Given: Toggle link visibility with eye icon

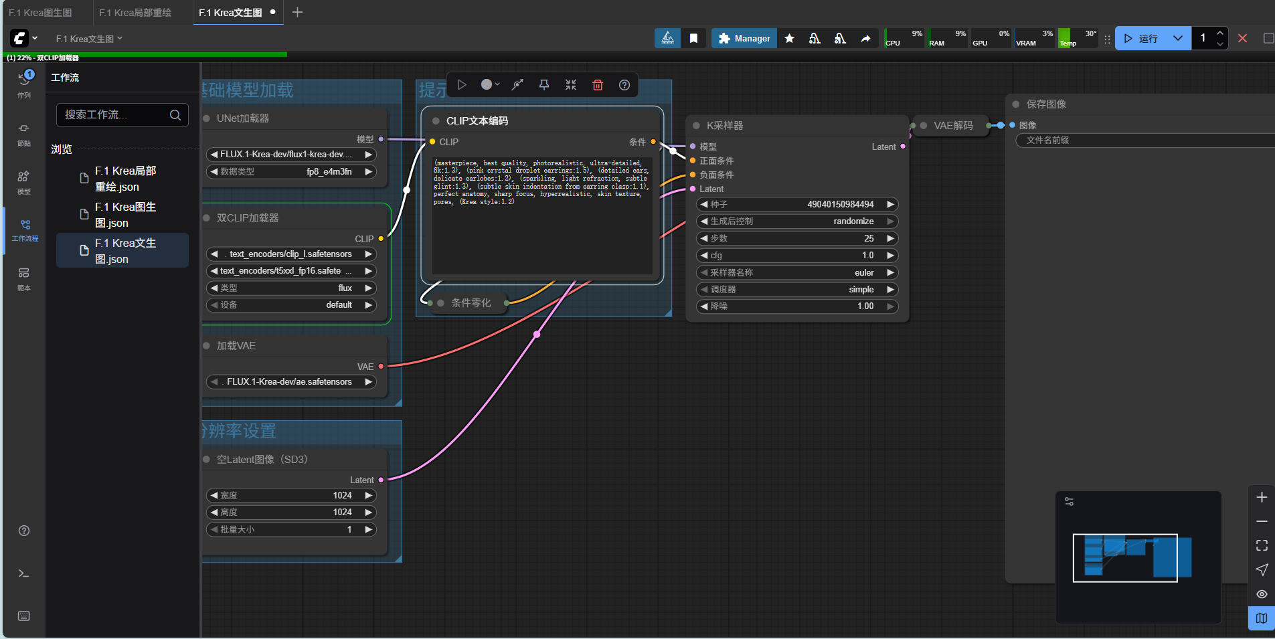Looking at the screenshot, I should [1262, 594].
